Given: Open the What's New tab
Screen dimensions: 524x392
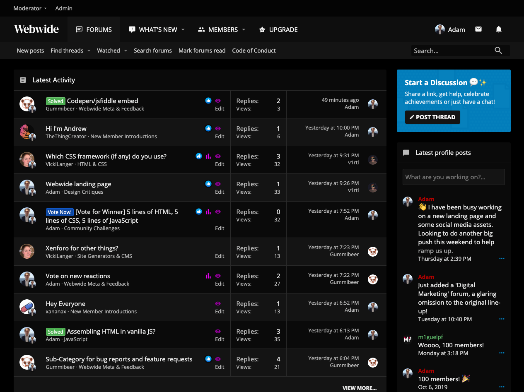Looking at the screenshot, I should click(153, 29).
